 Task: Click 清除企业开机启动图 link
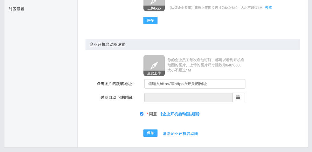coord(180,134)
